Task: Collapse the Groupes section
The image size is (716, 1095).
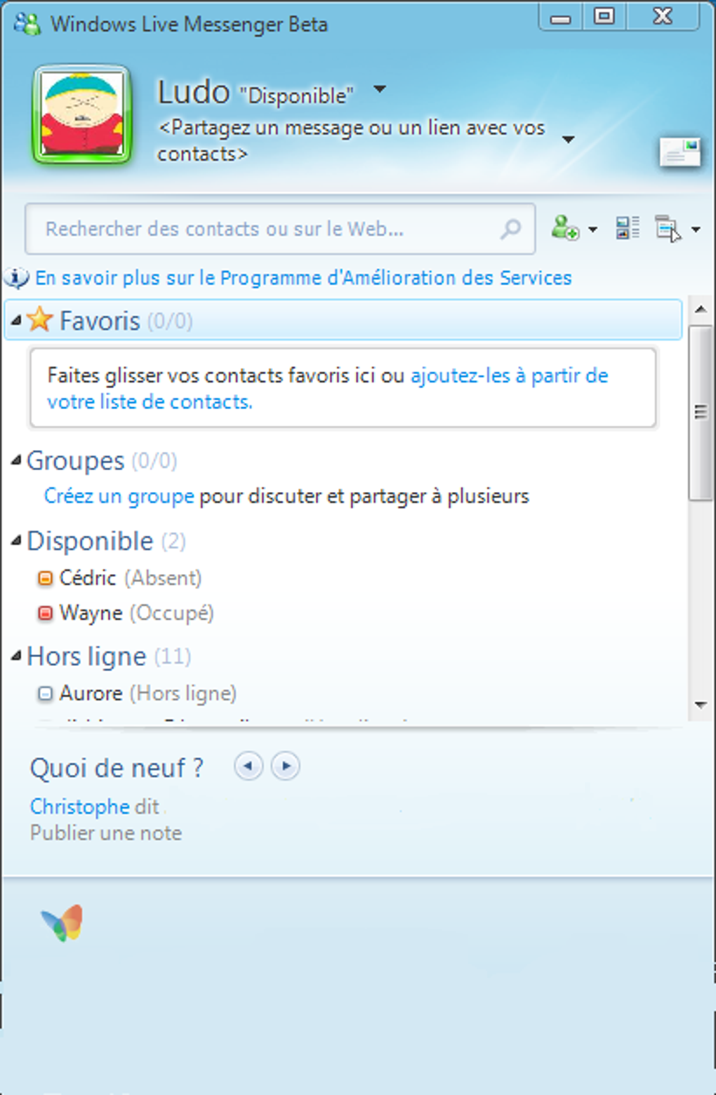Action: (16, 460)
